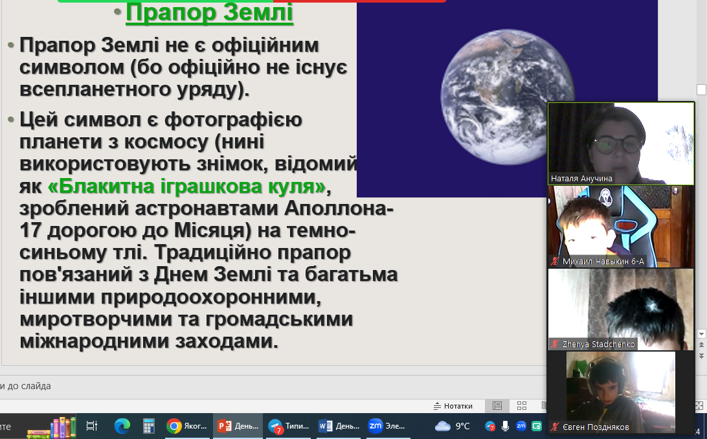
Task: Click muted mic icon beside Zhenya Stadchenko
Action: (555, 344)
